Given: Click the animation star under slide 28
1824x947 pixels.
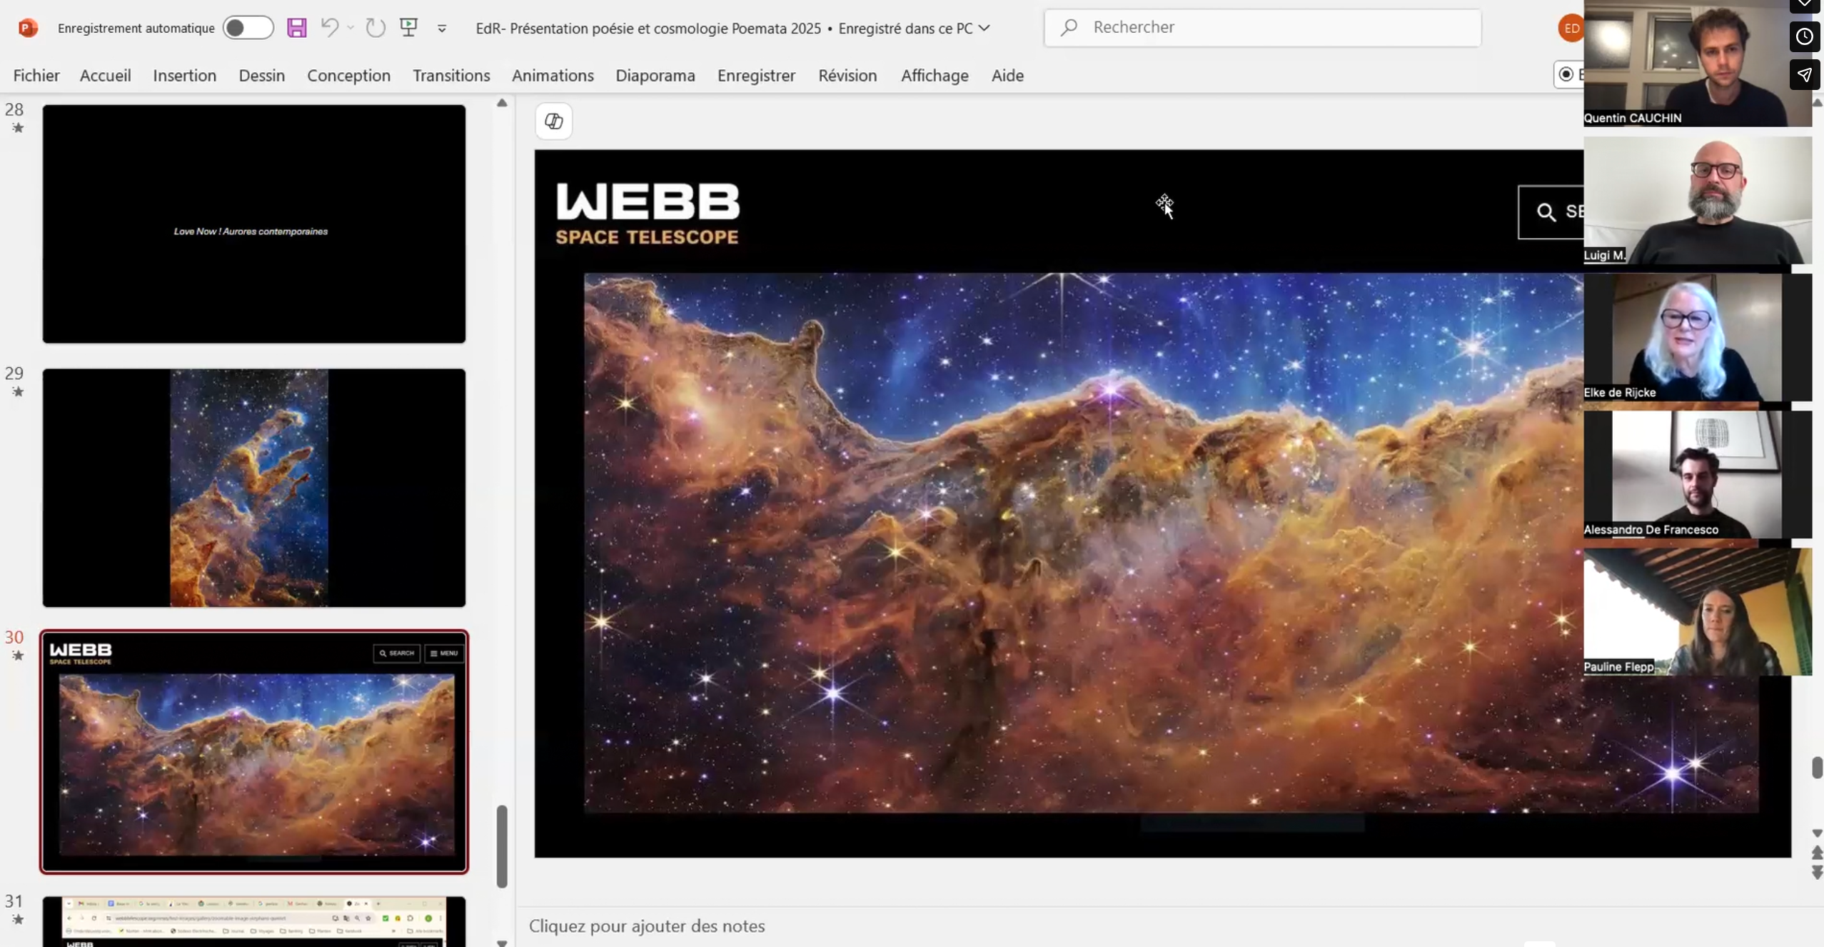Looking at the screenshot, I should (18, 128).
